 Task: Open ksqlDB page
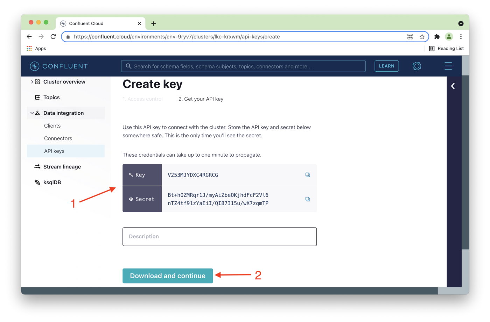pos(52,182)
